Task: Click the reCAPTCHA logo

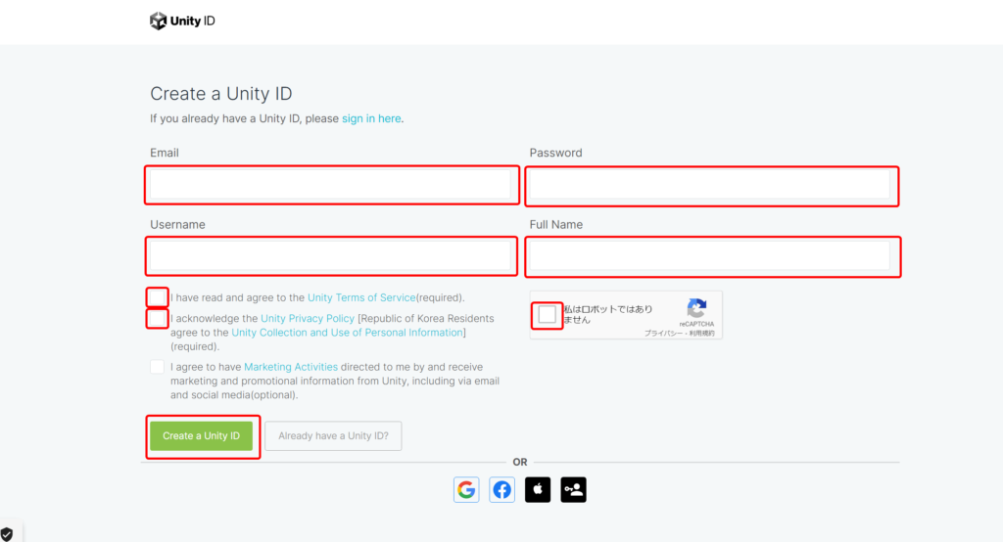Action: 696,308
